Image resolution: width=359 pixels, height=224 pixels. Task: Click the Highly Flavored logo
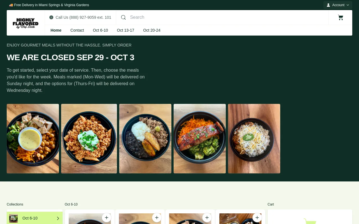(x=26, y=23)
